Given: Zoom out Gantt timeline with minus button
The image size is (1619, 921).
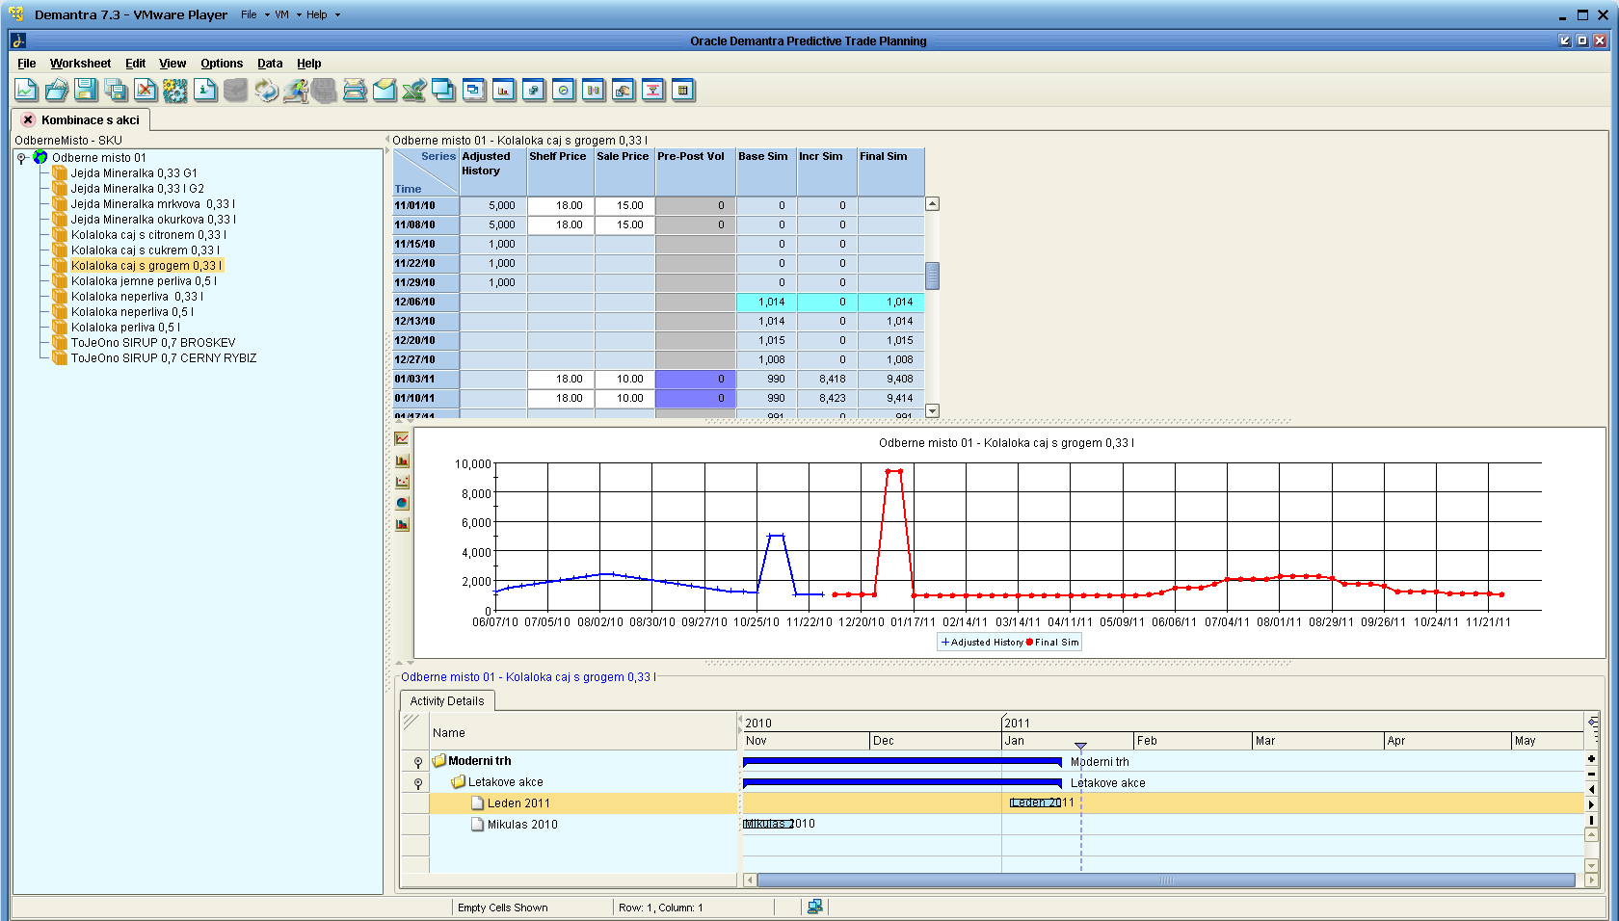Looking at the screenshot, I should (1591, 775).
